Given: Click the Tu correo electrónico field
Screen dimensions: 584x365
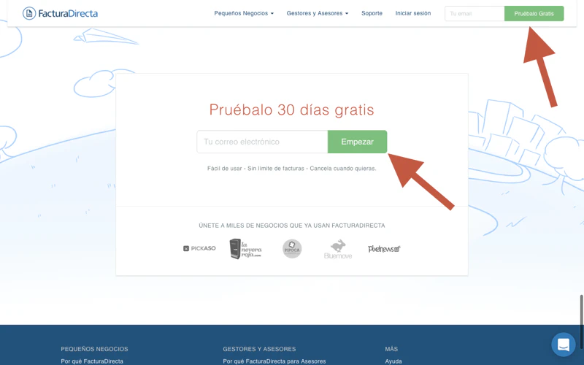Looking at the screenshot, I should point(262,142).
